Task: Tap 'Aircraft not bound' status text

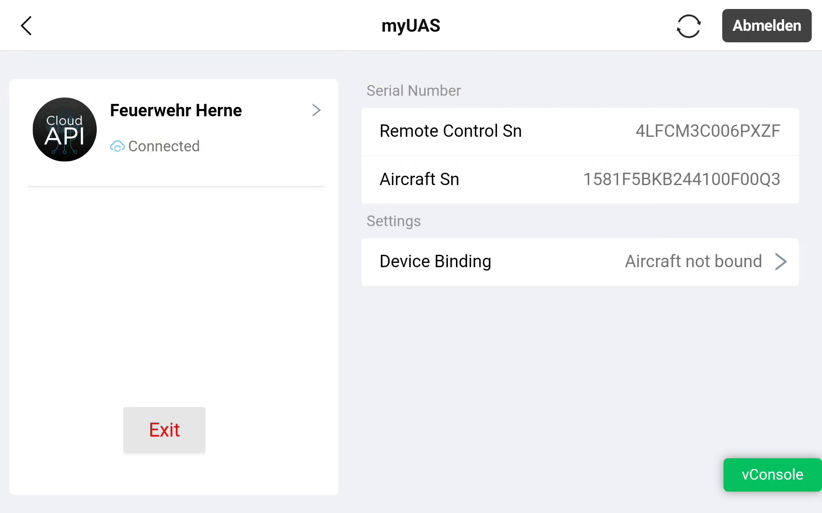Action: (x=693, y=262)
